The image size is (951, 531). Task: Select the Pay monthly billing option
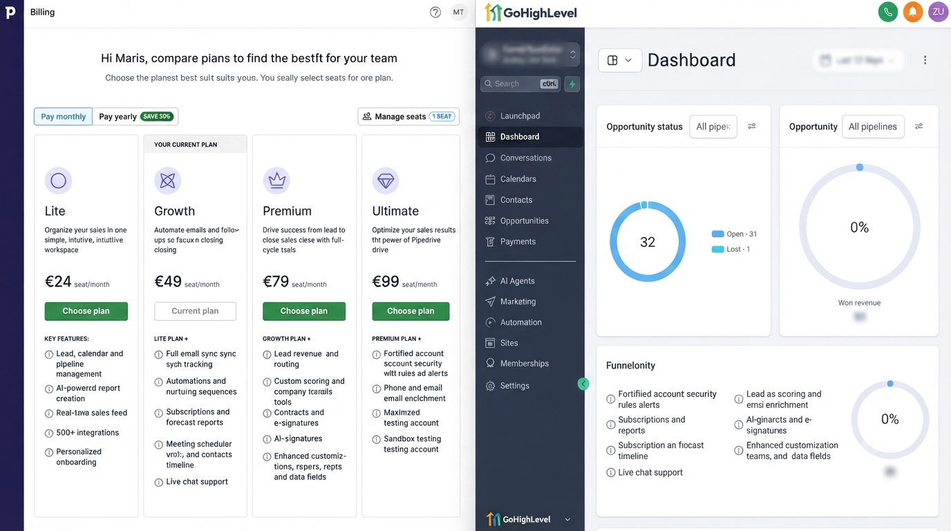point(63,116)
